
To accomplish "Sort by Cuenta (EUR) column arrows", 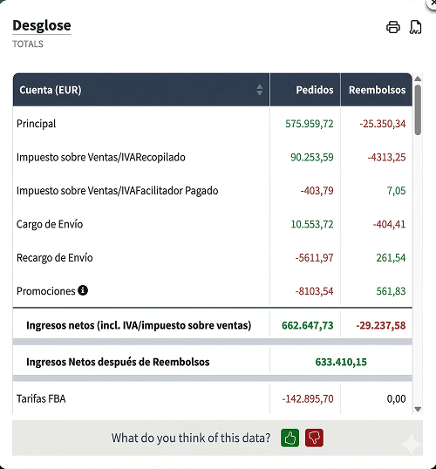I will 260,90.
